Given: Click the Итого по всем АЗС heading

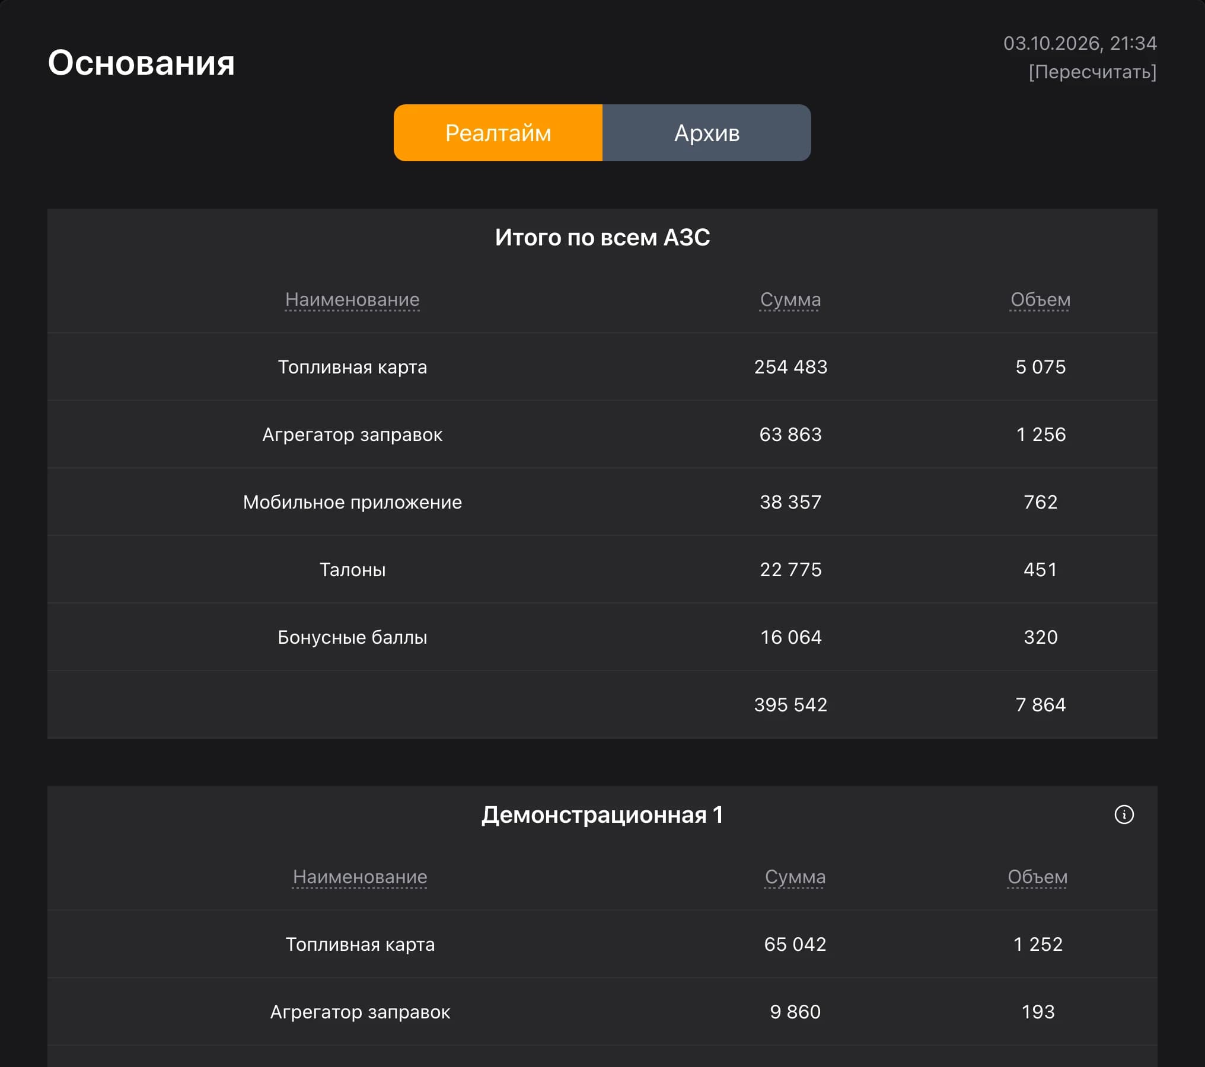Looking at the screenshot, I should (602, 237).
